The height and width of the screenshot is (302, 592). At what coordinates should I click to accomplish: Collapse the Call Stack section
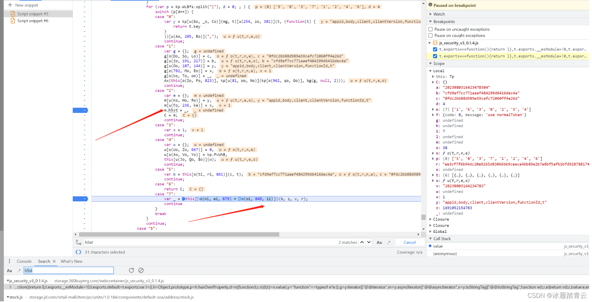click(x=431, y=239)
